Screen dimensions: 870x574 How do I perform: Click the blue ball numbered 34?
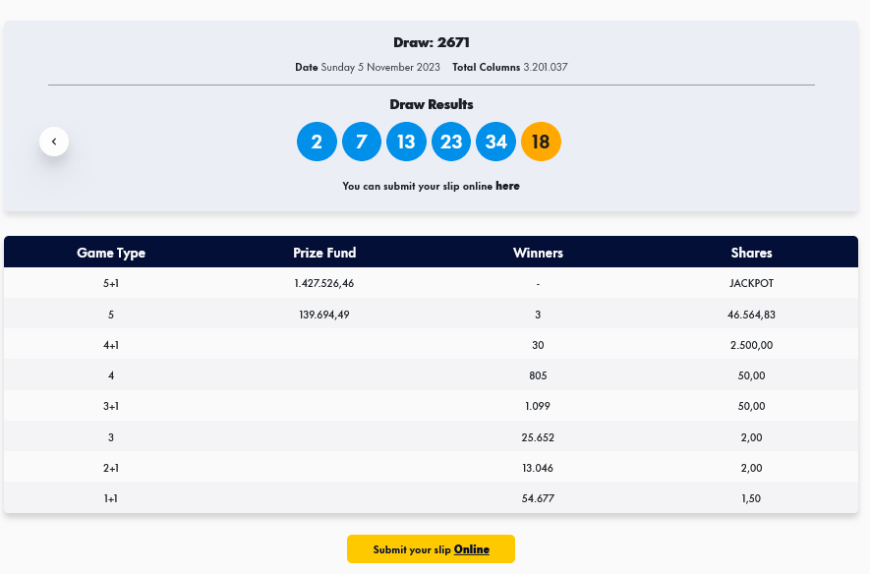click(495, 142)
